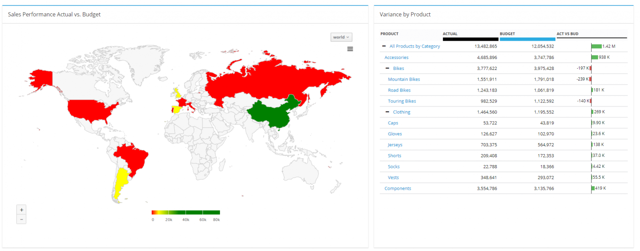
Task: Open the Bikes link
Action: [x=399, y=68]
